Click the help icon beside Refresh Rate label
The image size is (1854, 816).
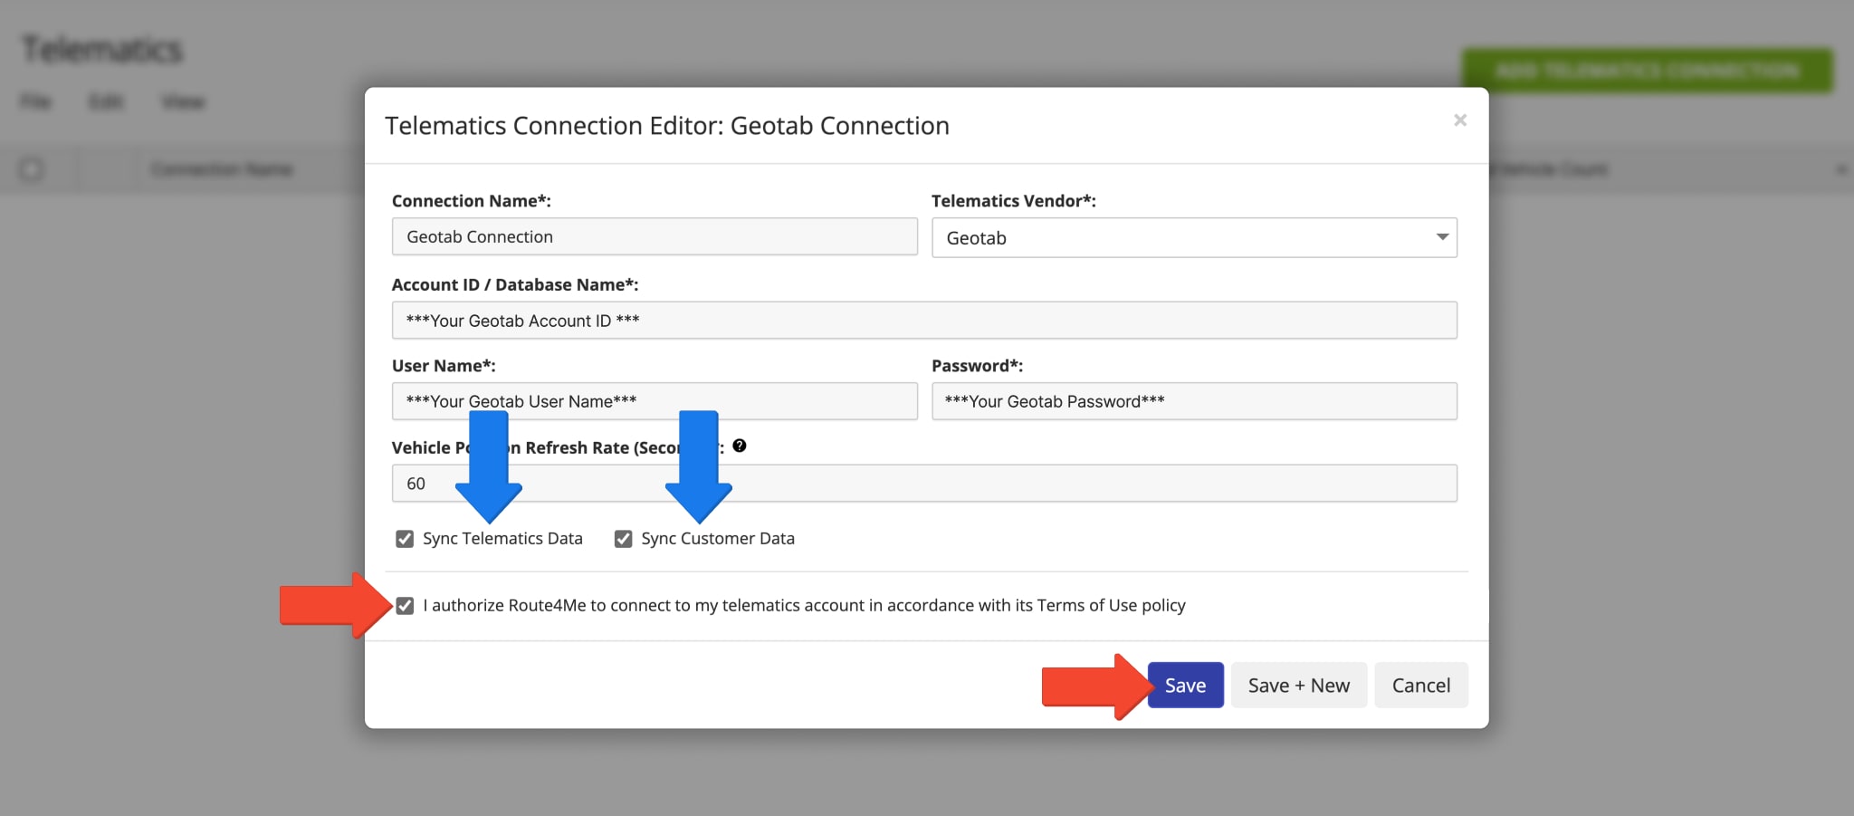click(x=740, y=446)
